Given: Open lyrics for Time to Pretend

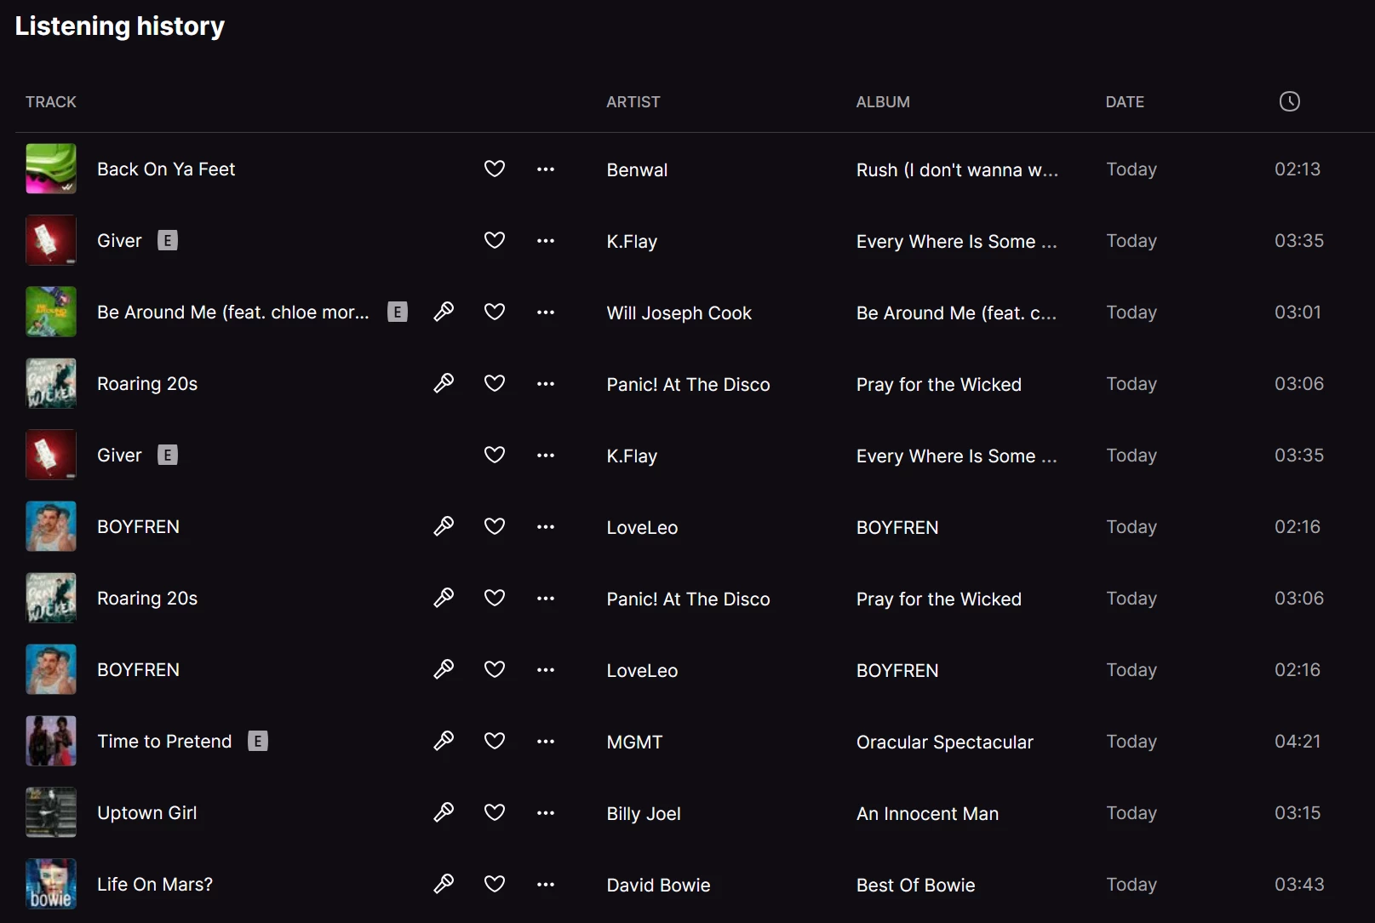Looking at the screenshot, I should [444, 741].
